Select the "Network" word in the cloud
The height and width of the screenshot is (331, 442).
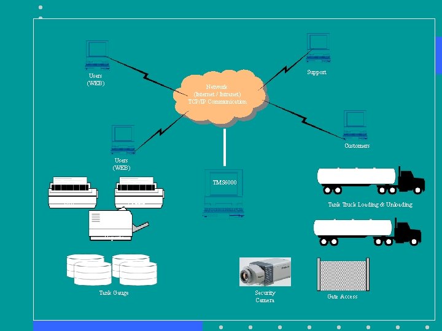(217, 86)
